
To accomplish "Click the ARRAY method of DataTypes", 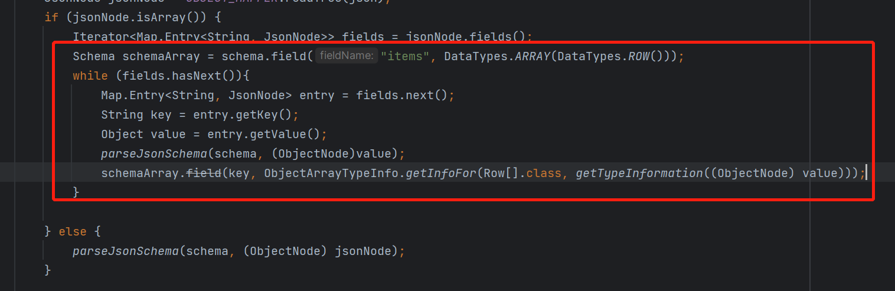I will 531,57.
